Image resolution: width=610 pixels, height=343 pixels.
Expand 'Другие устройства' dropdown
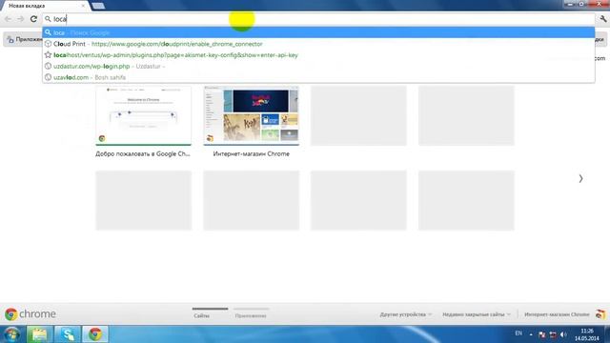pos(406,314)
